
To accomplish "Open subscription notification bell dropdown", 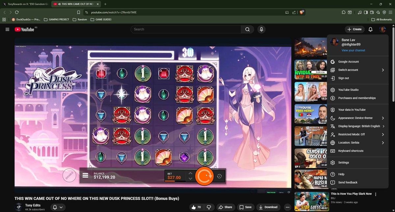I will coord(58,207).
